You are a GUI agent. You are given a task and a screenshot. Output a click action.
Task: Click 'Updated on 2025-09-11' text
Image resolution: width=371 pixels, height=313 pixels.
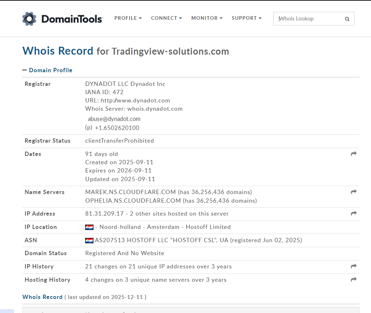(x=120, y=179)
